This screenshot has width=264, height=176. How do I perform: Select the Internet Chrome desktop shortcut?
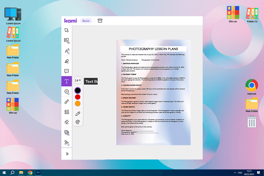(252, 87)
